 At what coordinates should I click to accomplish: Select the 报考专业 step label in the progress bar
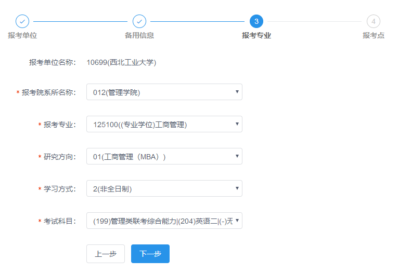pyautogui.click(x=256, y=35)
